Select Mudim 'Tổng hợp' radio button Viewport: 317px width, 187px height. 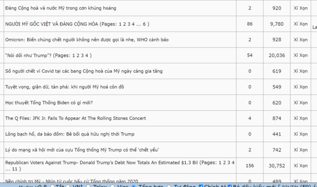point(134,186)
